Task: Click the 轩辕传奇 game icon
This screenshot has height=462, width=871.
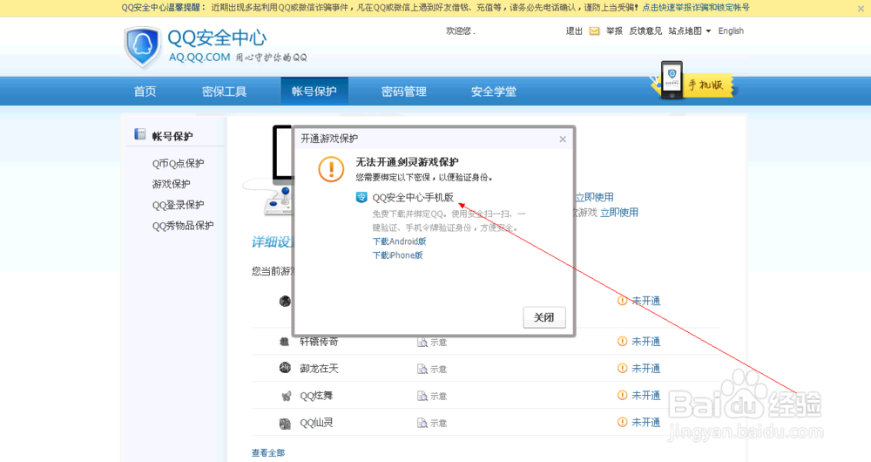Action: [x=285, y=342]
